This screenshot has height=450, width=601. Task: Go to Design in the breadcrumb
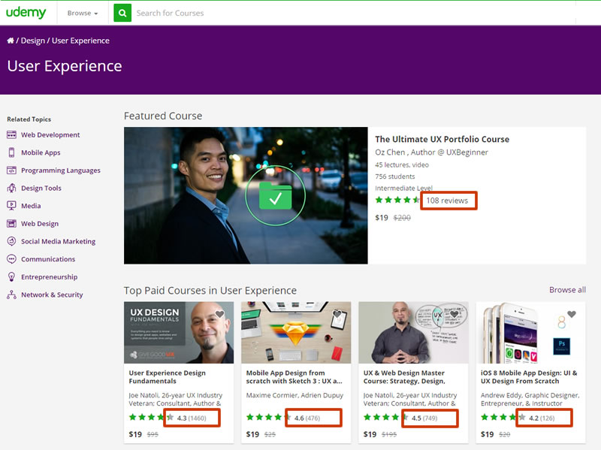(32, 41)
